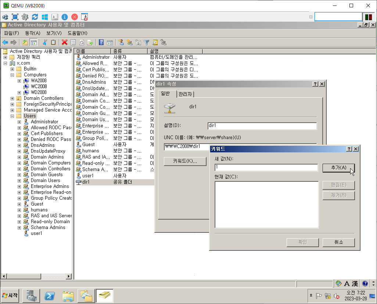
Task: Switch to the 일반 tab in dir1 properties
Action: pyautogui.click(x=165, y=94)
